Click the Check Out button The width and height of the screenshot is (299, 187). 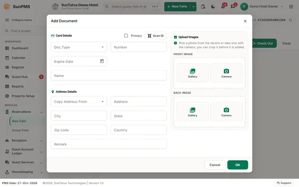[x=264, y=43]
